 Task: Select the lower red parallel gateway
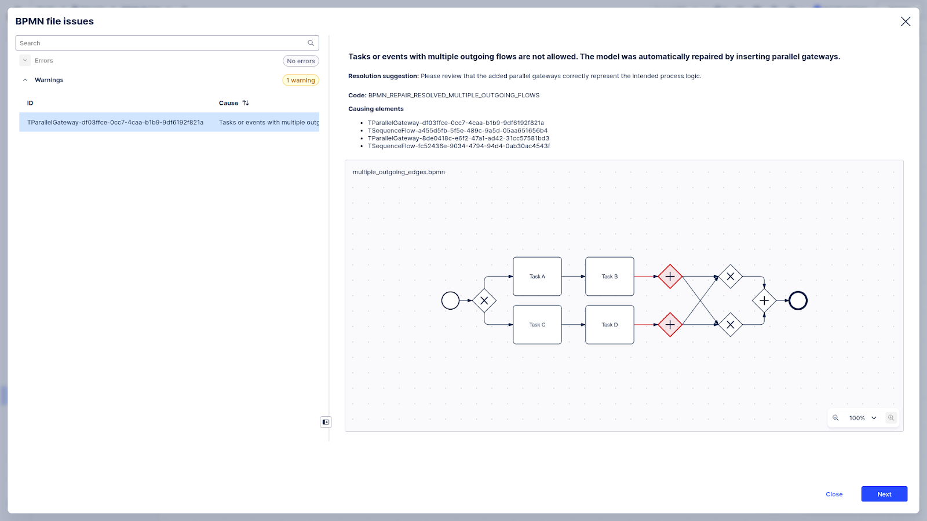[x=670, y=325]
